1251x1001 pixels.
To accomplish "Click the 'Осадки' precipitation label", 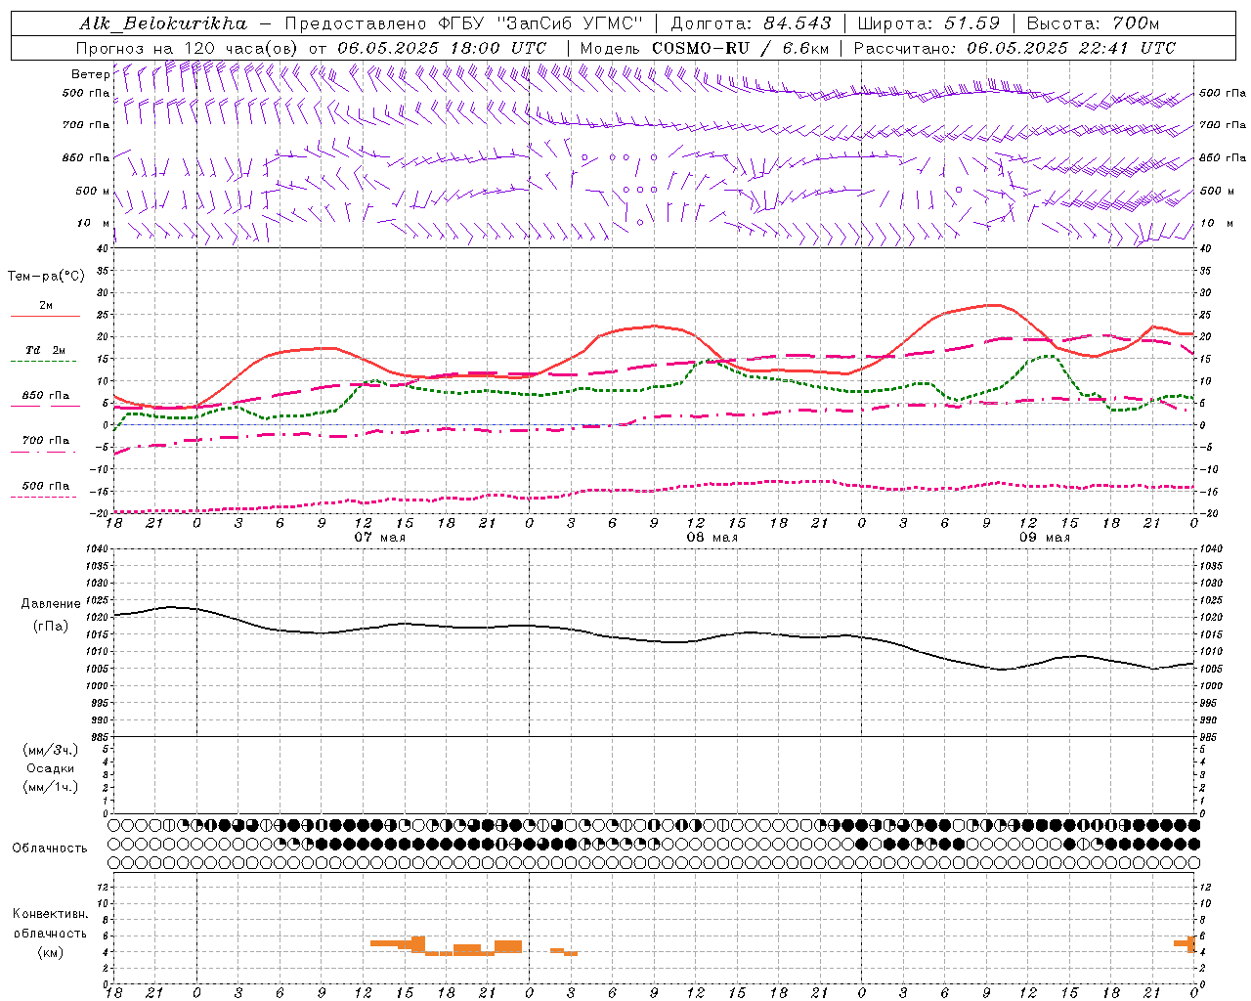I will 51,768.
